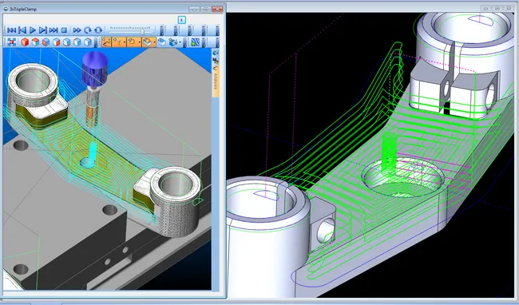Close the right CAD view window
519x305 pixels.
509,8
